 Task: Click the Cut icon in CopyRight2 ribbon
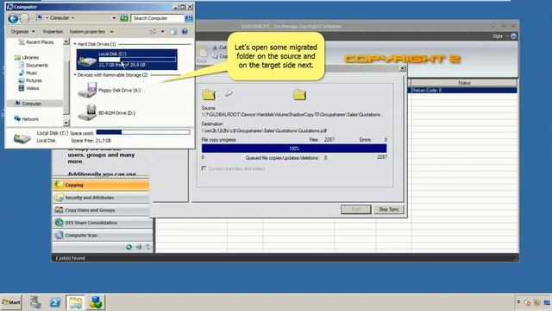pos(215,48)
